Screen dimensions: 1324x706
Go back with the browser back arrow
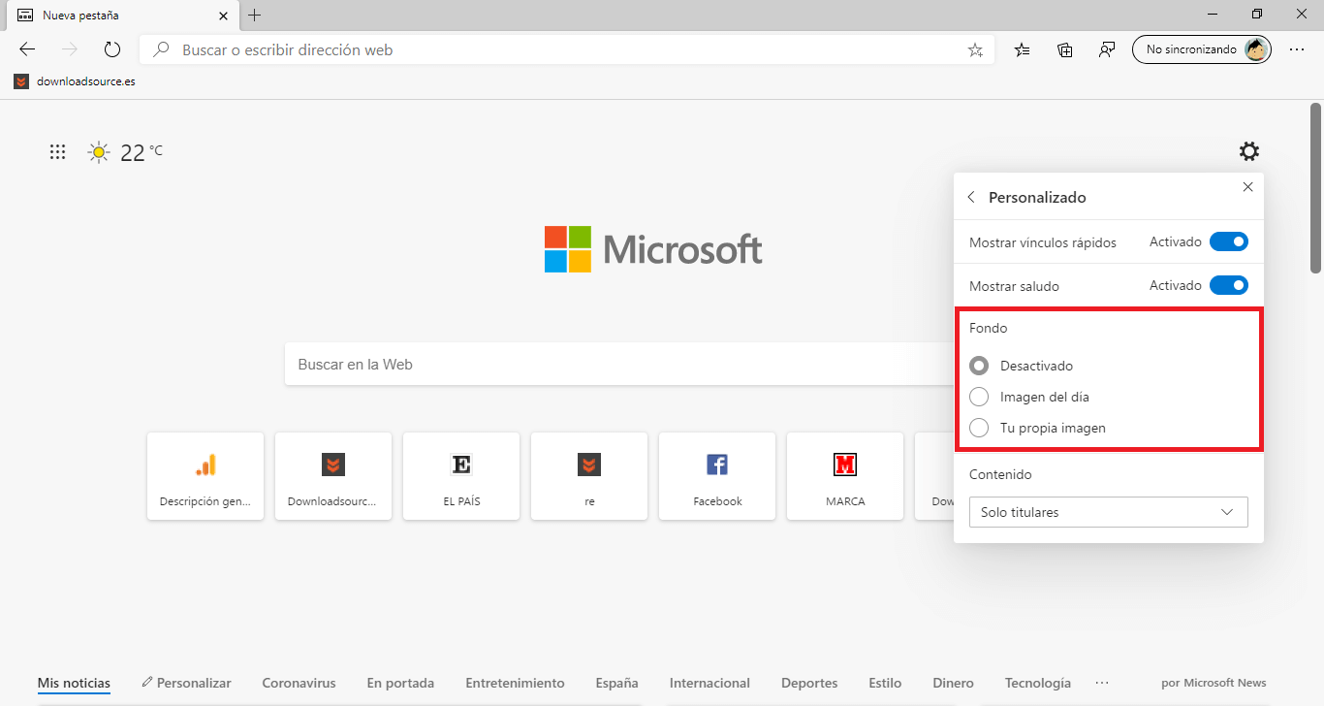27,49
